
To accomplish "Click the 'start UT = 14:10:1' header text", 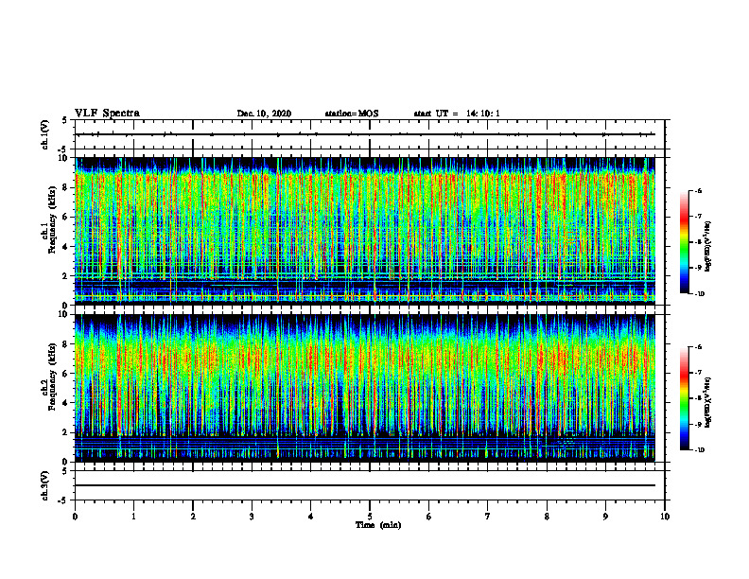I will pos(457,114).
